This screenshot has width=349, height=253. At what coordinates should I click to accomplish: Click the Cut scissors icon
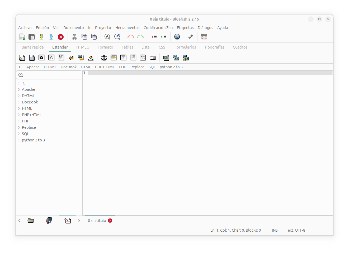pyautogui.click(x=74, y=37)
